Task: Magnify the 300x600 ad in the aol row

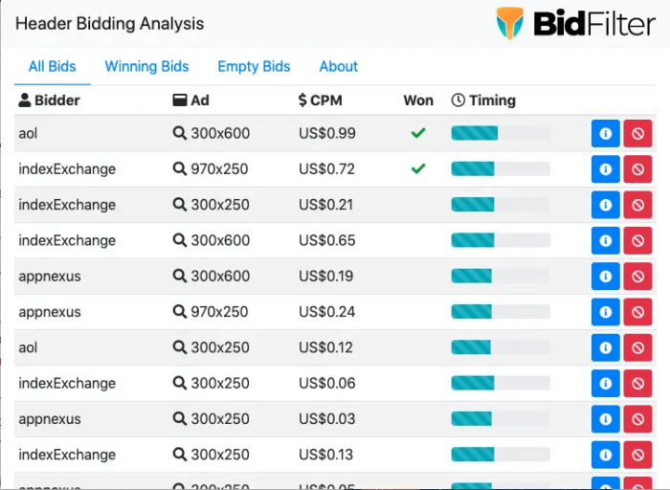Action: pyautogui.click(x=179, y=134)
